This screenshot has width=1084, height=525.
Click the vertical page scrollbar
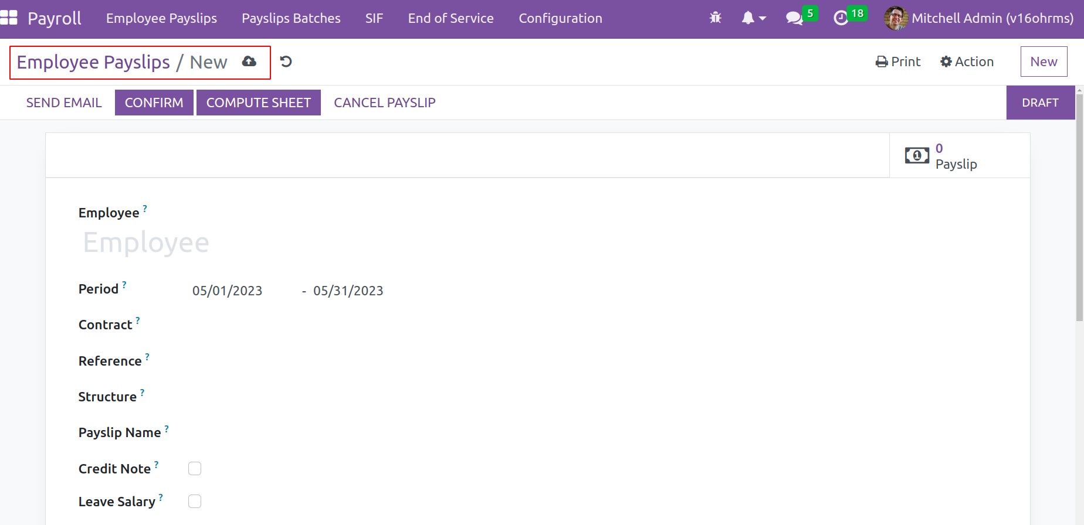[x=1079, y=205]
